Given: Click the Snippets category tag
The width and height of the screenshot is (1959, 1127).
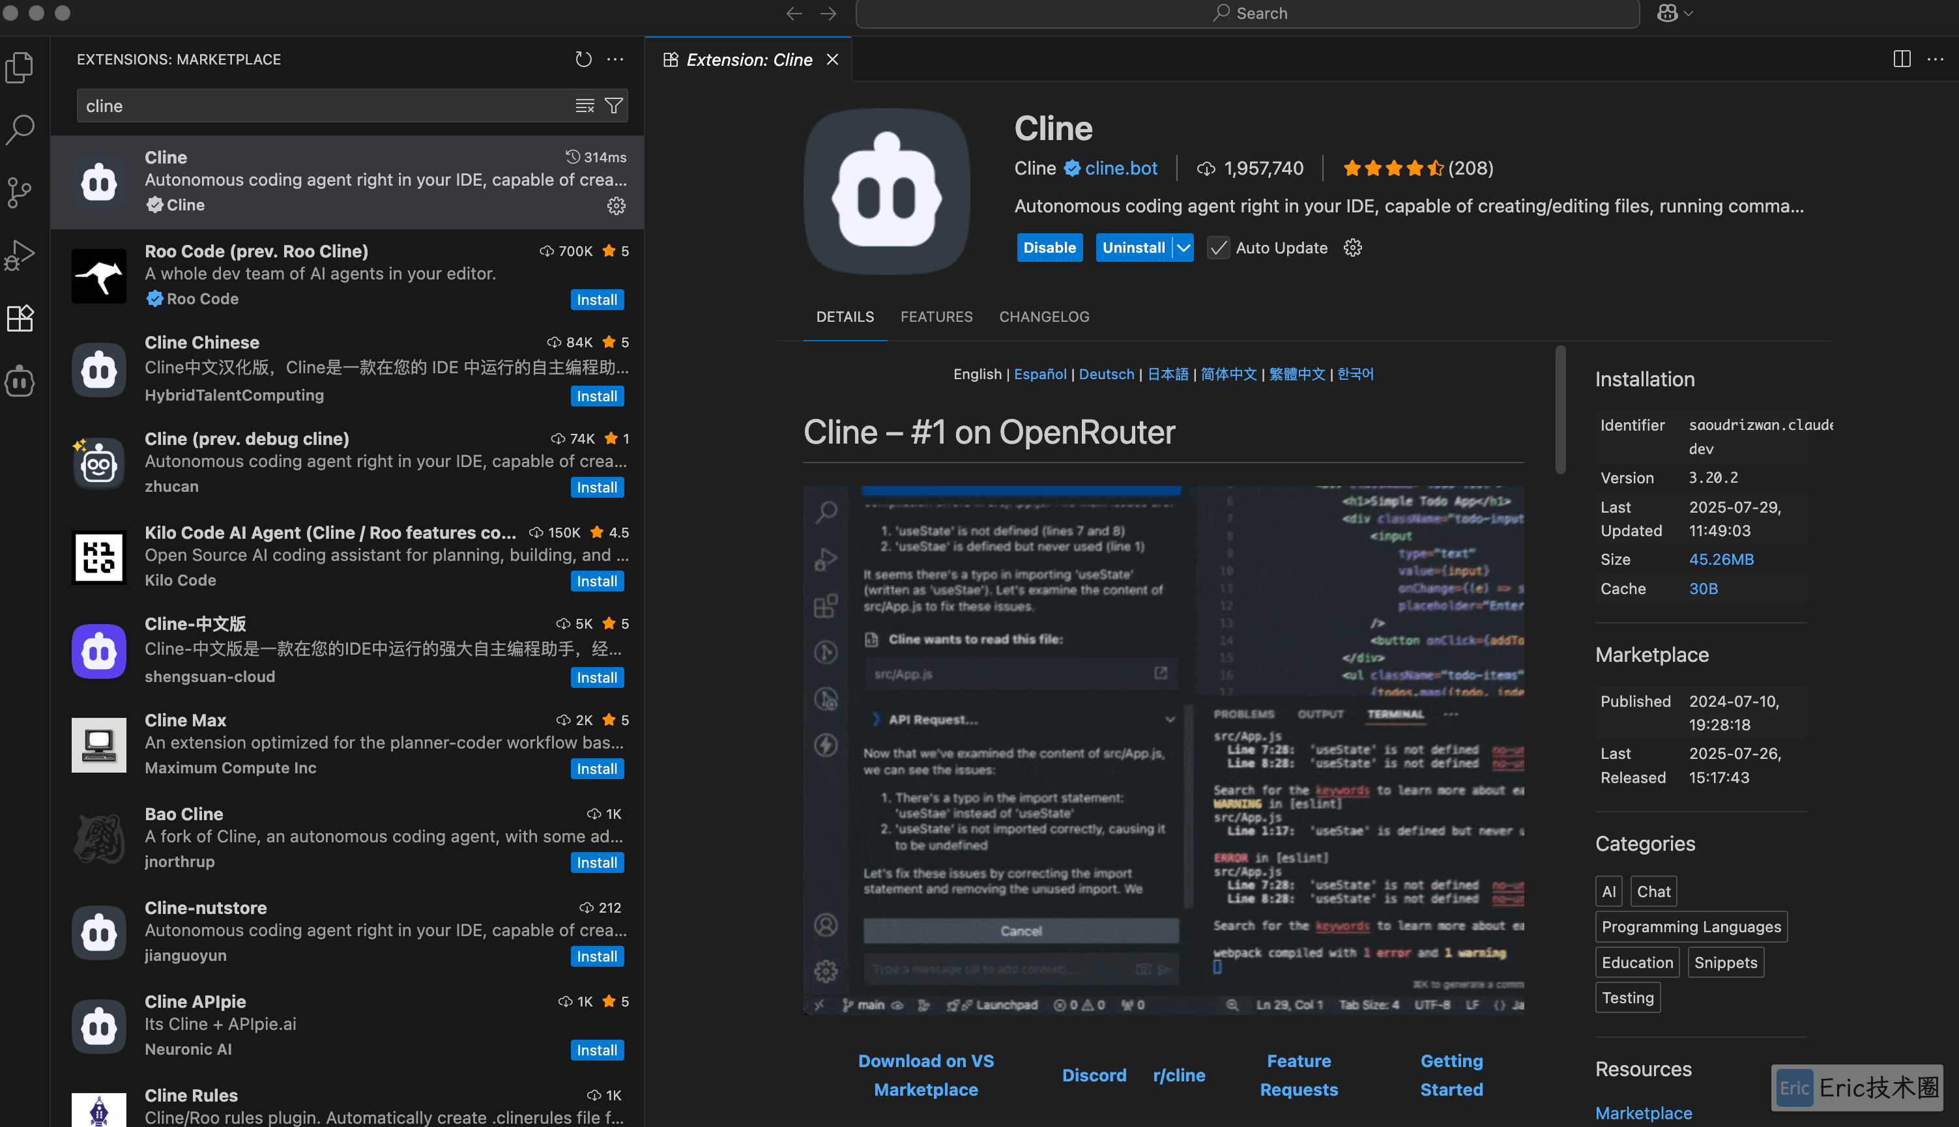Looking at the screenshot, I should click(x=1725, y=962).
